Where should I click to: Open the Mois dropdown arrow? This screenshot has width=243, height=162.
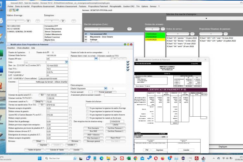(x=66, y=62)
